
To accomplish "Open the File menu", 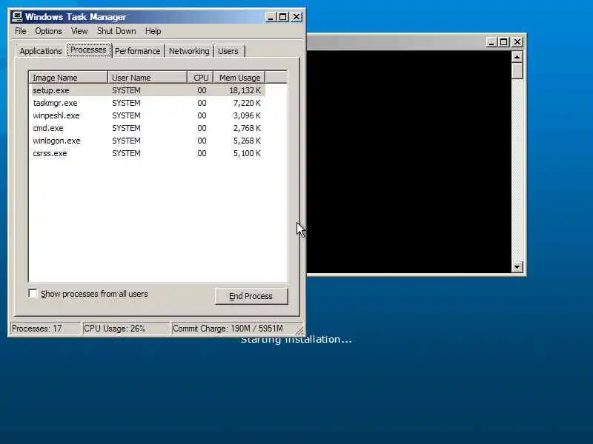I will (21, 31).
